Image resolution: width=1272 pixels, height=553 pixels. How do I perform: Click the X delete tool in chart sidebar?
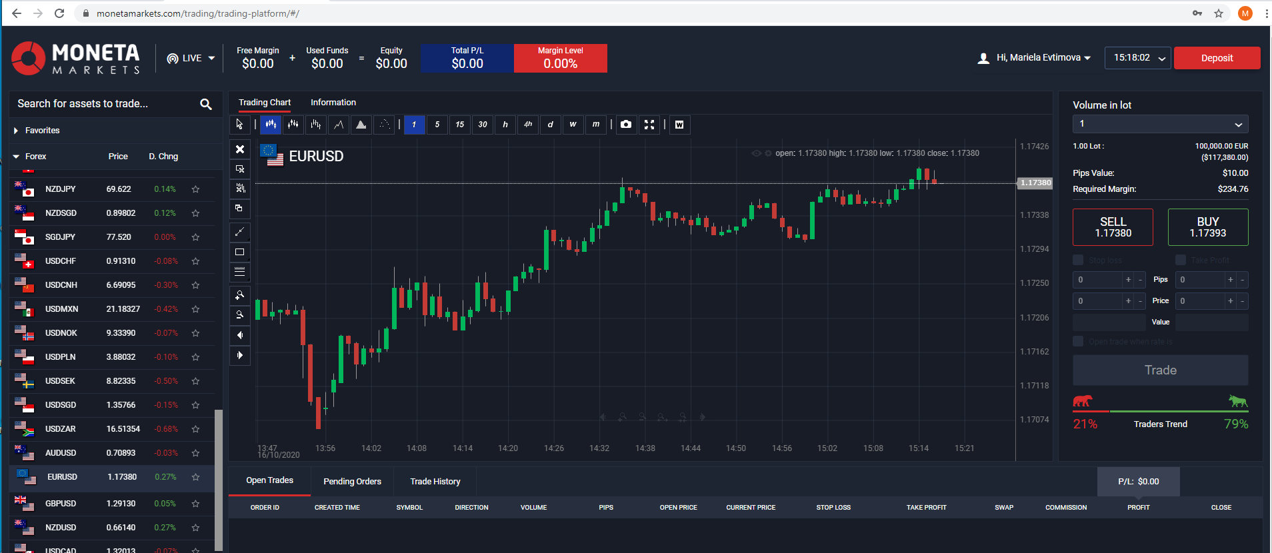240,149
